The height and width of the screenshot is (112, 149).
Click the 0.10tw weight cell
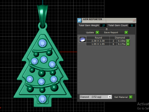click(x=122, y=41)
